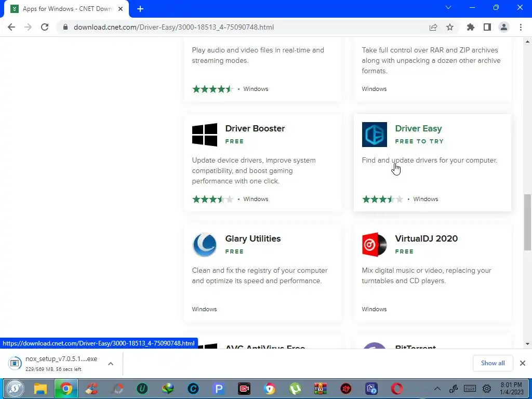Click the VirtualDJ 2020 description text
This screenshot has width=532, height=399.
(427, 275)
